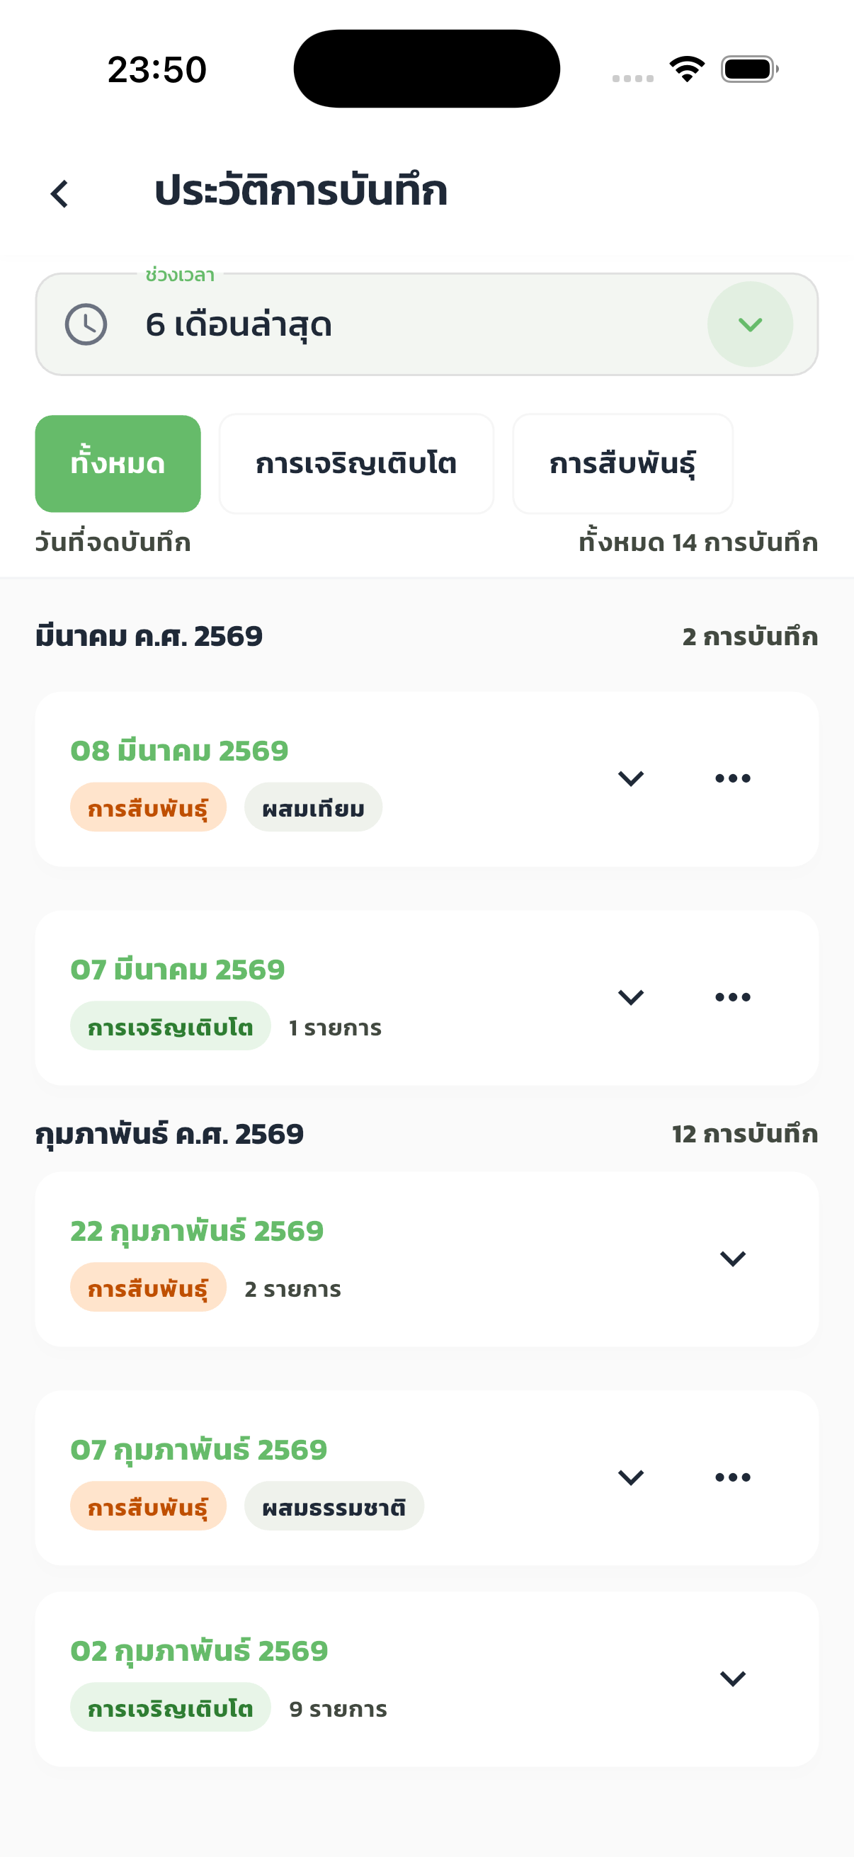Screen dimensions: 854x1857
Task: Click the ผสมเทียม tag chip
Action: point(313,807)
